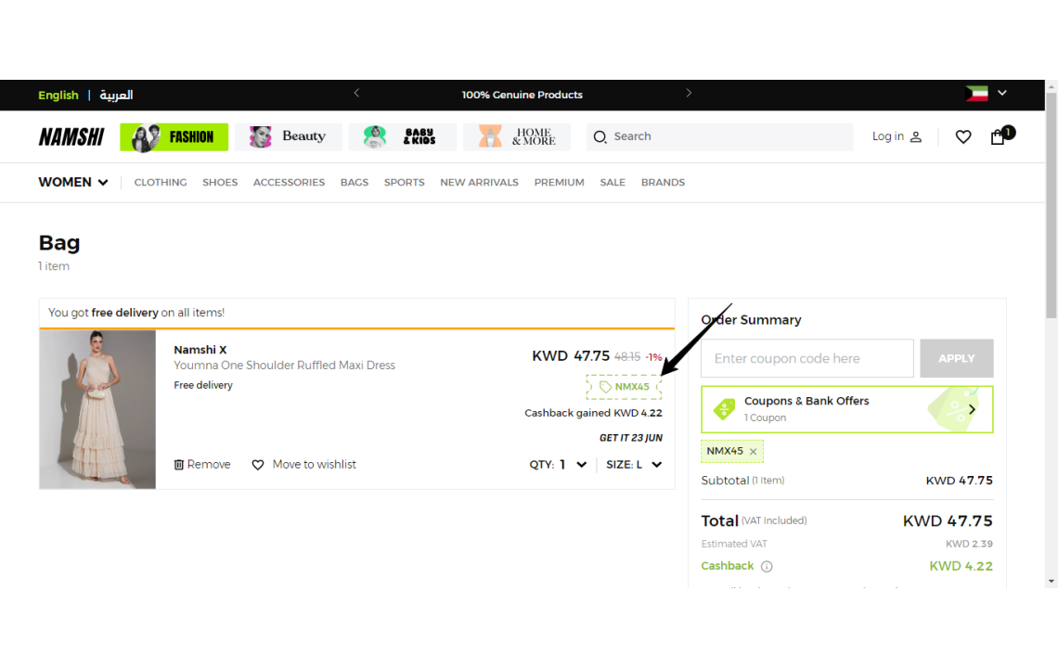Click the green coupon tag icon
The height and width of the screenshot is (668, 1058).
(724, 409)
